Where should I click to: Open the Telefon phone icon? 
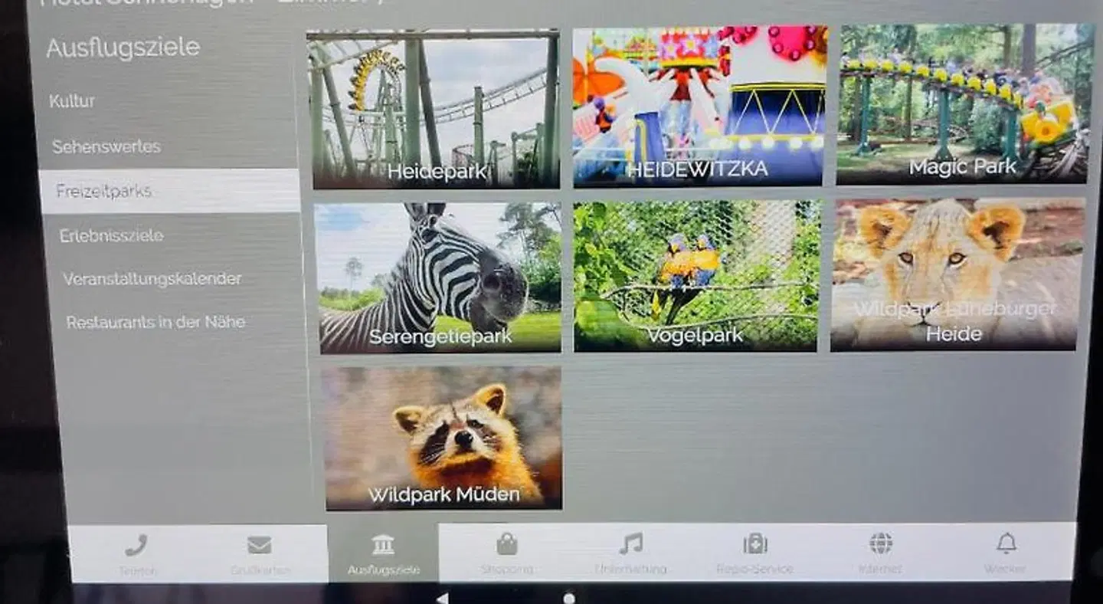coord(137,546)
